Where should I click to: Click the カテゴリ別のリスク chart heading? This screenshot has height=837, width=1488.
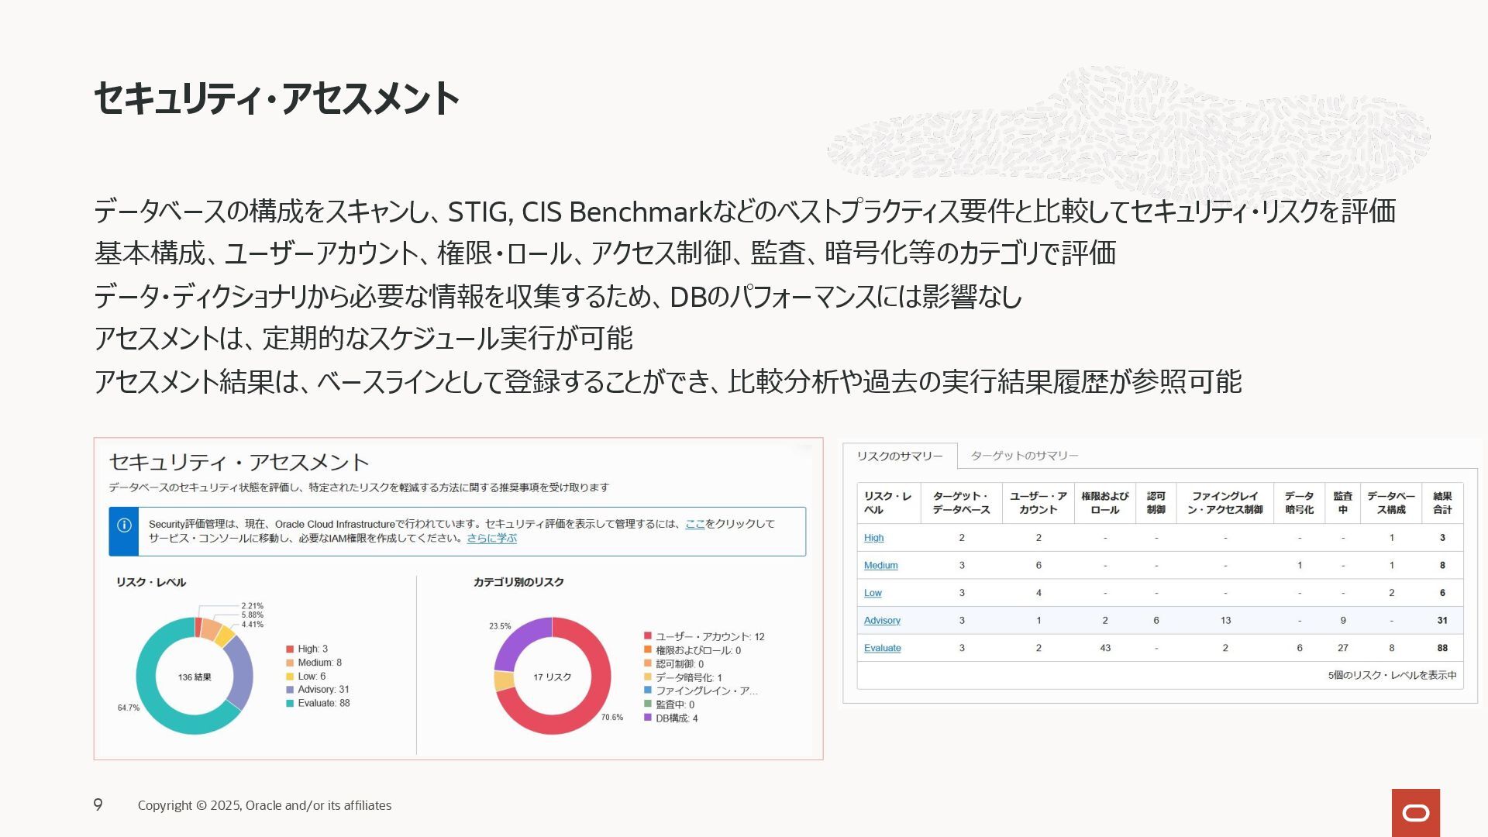coord(518,582)
